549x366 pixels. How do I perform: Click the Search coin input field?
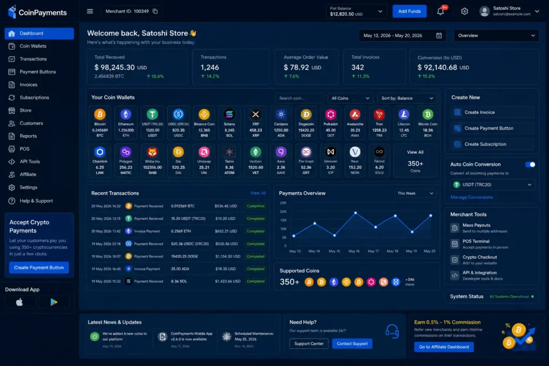(299, 98)
